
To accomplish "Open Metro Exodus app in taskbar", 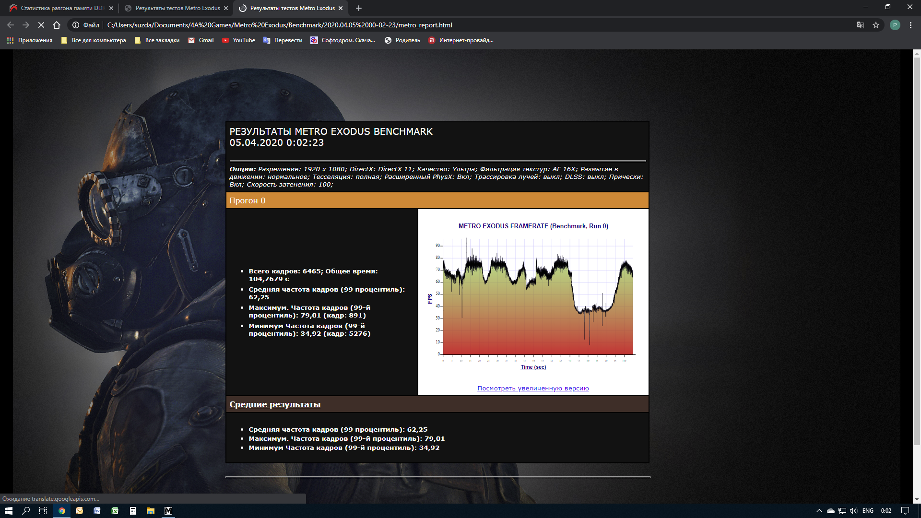I will [168, 511].
